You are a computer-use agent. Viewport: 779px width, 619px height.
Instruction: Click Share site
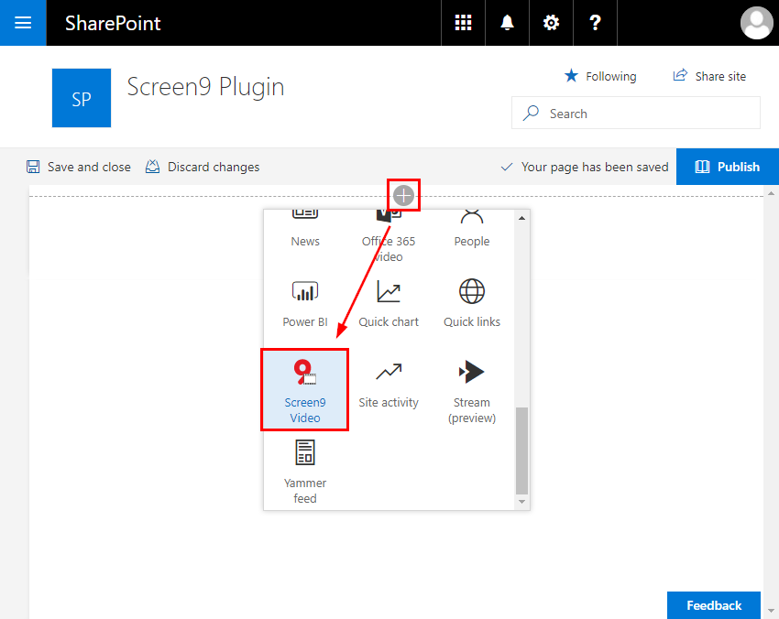click(x=709, y=76)
